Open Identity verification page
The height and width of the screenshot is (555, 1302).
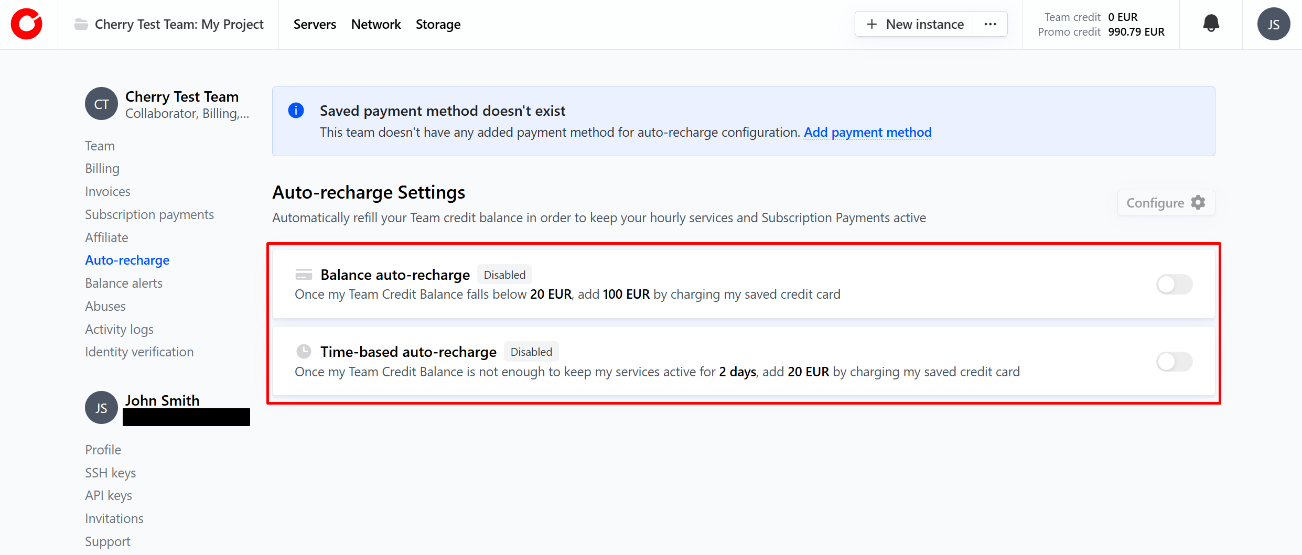point(139,352)
